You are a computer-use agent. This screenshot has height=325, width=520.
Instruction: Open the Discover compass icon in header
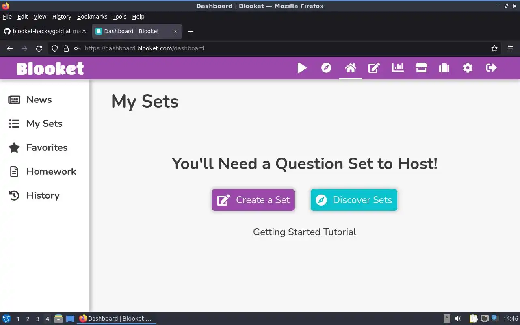(x=326, y=68)
